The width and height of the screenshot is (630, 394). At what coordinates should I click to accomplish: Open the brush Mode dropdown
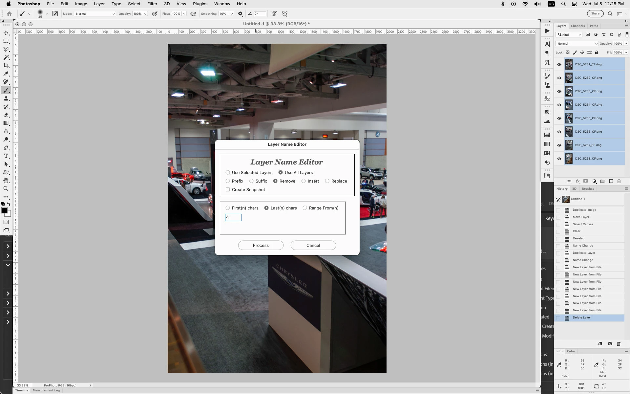coord(95,14)
